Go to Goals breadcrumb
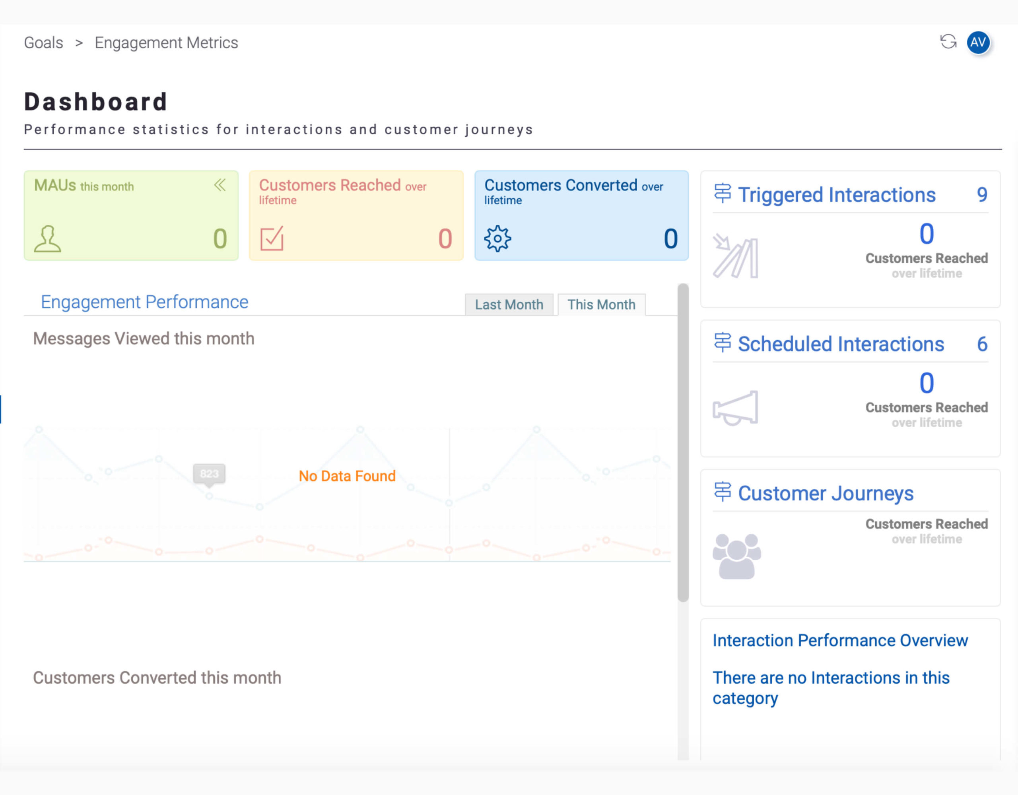The width and height of the screenshot is (1018, 795). click(43, 43)
